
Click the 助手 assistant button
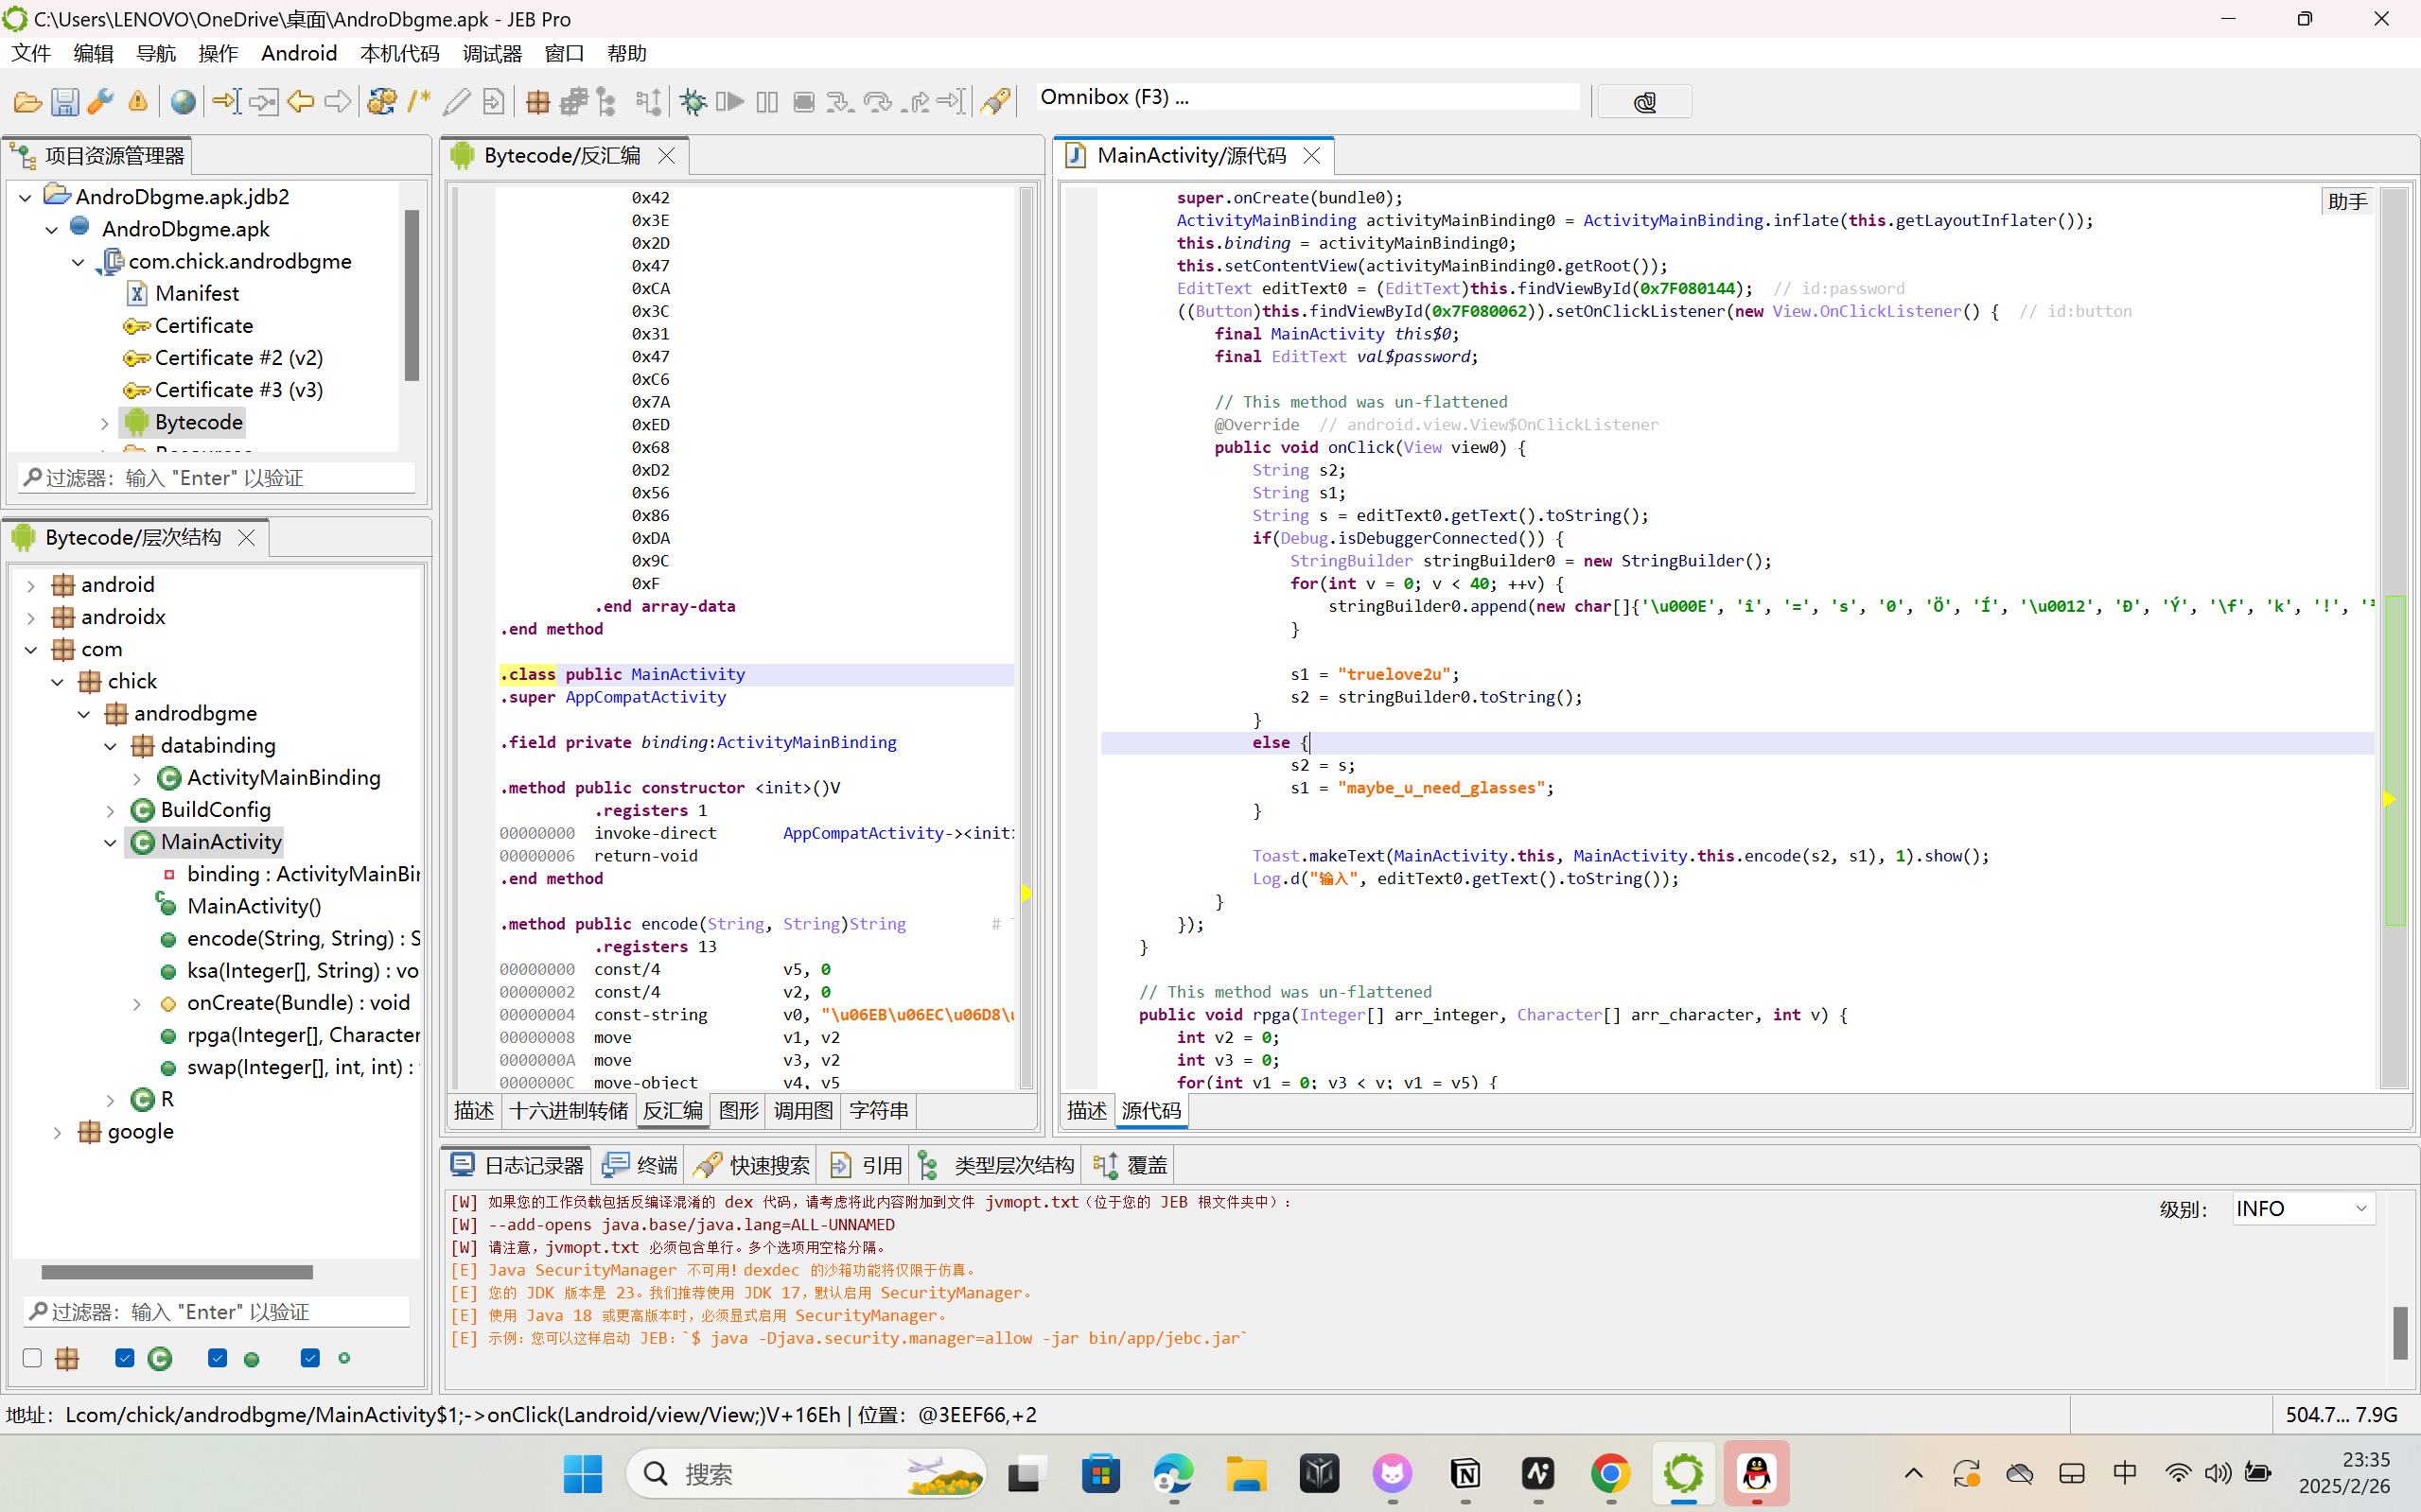pos(2346,201)
